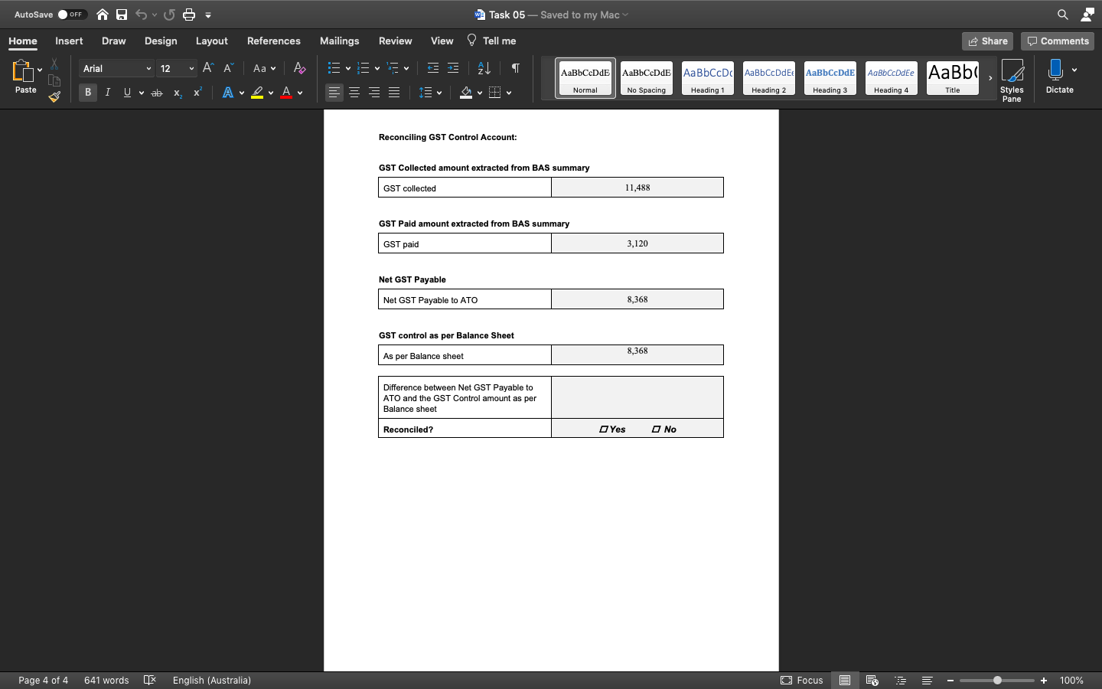Increase paragraph indent
1102x689 pixels.
tap(453, 68)
